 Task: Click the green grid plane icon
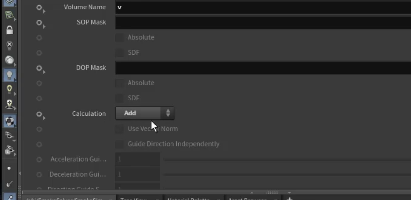(x=9, y=15)
